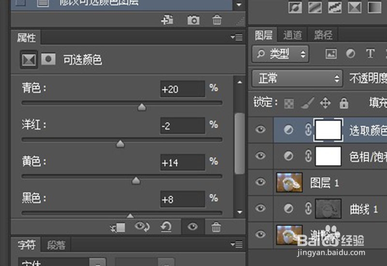The height and width of the screenshot is (266, 387).
Task: Click the camera snapshot icon in History panel
Action: click(x=193, y=20)
